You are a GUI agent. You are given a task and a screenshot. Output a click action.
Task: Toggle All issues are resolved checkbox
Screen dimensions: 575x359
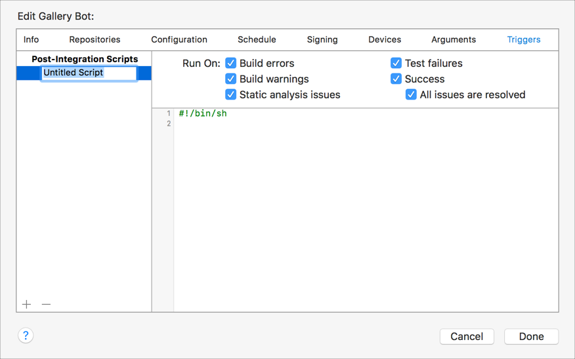411,94
